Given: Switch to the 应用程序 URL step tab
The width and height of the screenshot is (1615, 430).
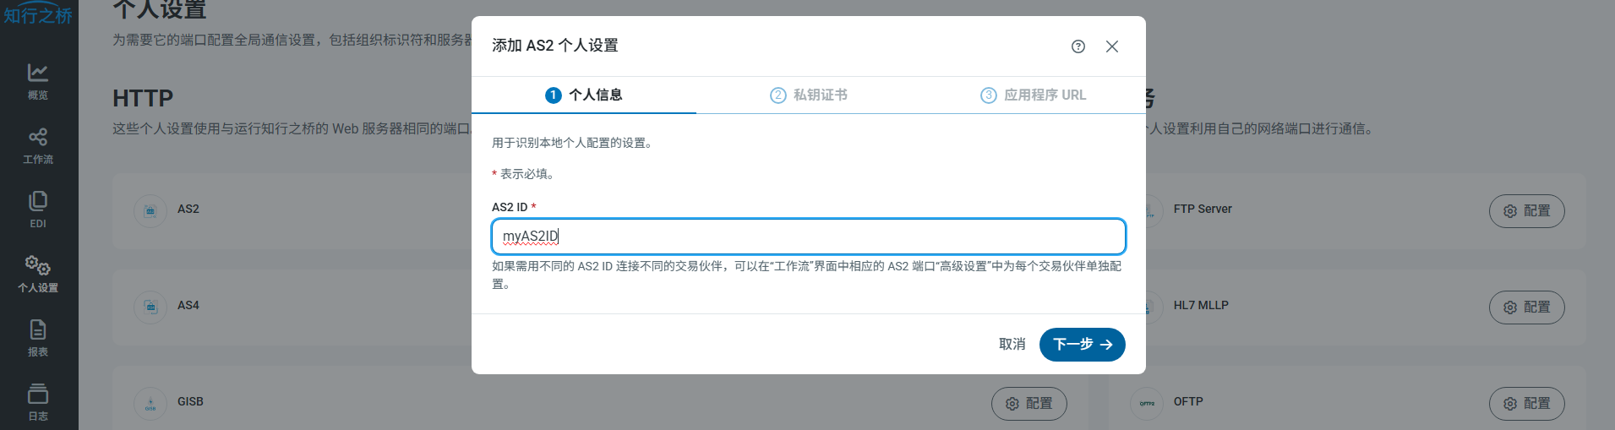Looking at the screenshot, I should click(1033, 95).
